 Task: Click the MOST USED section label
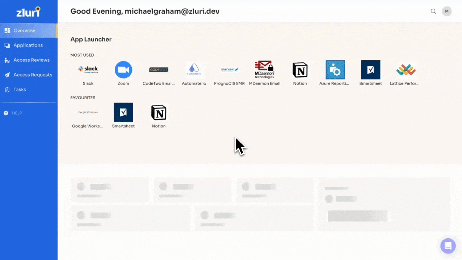pyautogui.click(x=82, y=55)
